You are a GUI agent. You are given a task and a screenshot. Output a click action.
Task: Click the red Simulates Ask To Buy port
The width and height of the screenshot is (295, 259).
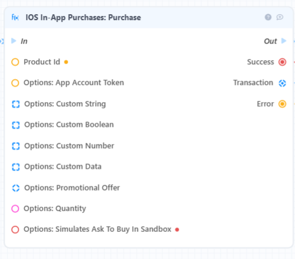coord(15,230)
